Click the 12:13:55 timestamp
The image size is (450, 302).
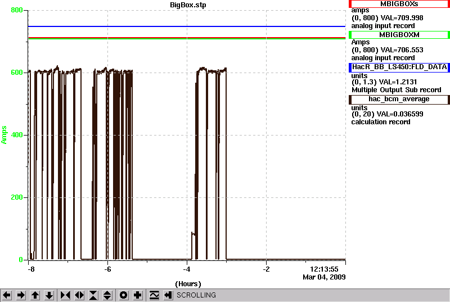[324, 269]
